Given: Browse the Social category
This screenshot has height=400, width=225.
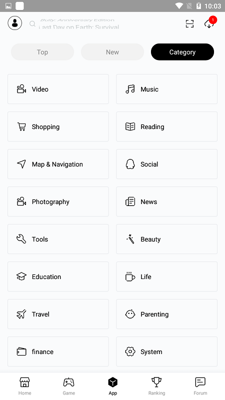Looking at the screenshot, I should pos(167,164).
